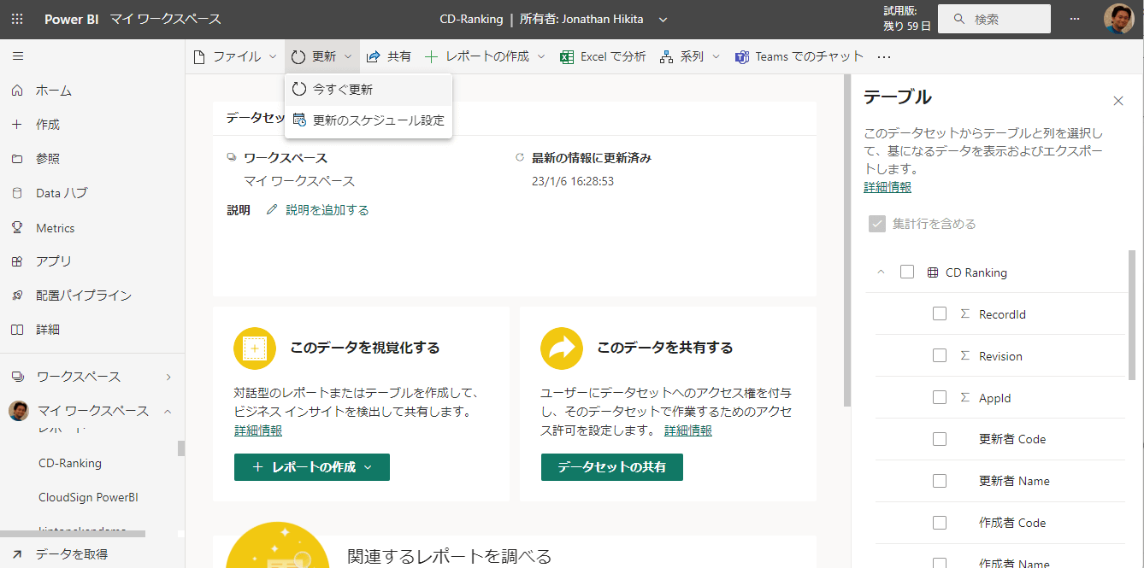The width and height of the screenshot is (1144, 568).
Task: Collapse マイ ワークスペース in the sidebar
Action: tap(168, 411)
